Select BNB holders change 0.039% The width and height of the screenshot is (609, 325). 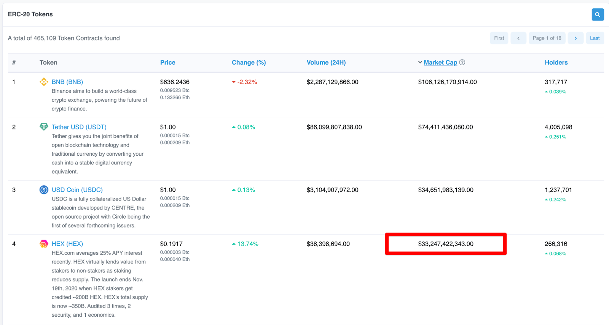(x=558, y=92)
